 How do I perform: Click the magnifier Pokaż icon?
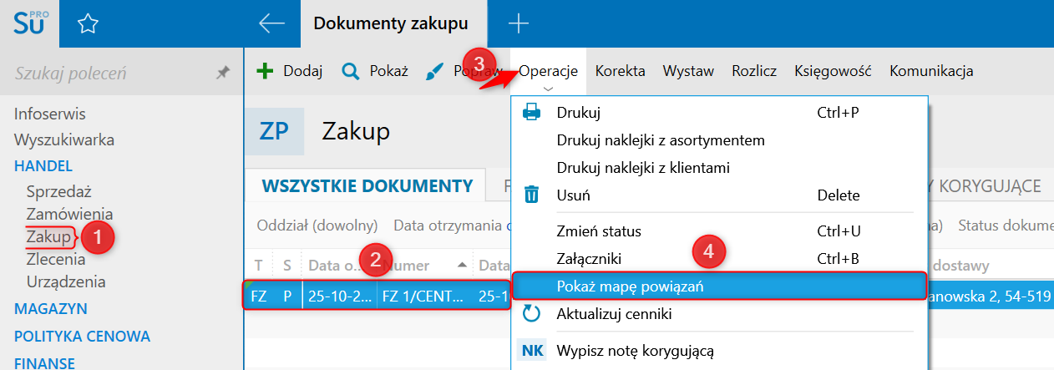point(351,71)
